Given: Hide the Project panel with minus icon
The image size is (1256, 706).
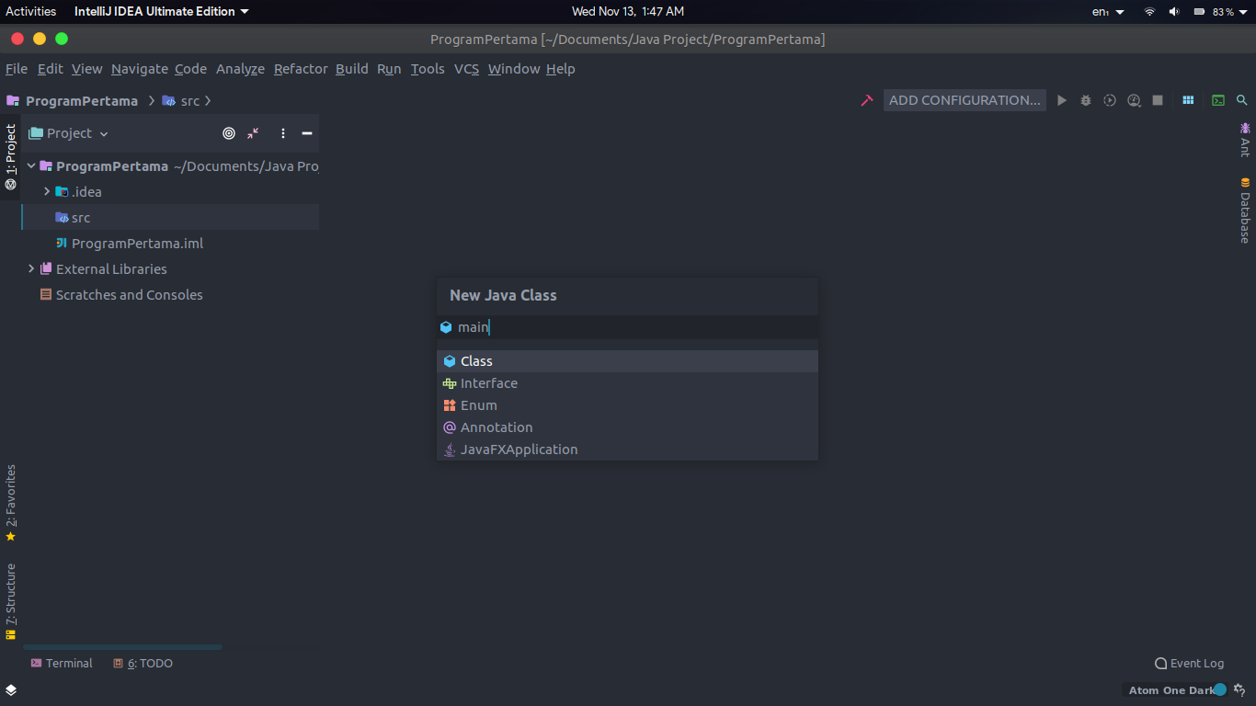Looking at the screenshot, I should [x=307, y=133].
